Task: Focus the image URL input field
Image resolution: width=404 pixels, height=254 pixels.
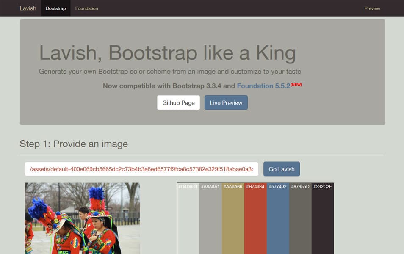Action: click(x=141, y=169)
